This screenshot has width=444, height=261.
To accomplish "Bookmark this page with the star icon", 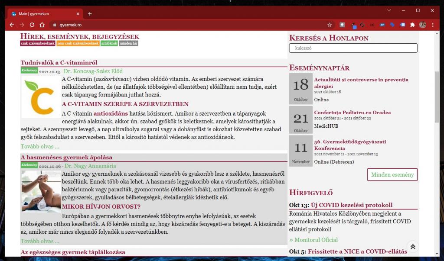I will [x=330, y=25].
